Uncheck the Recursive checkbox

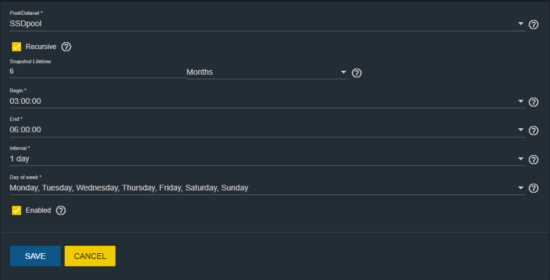tap(17, 47)
